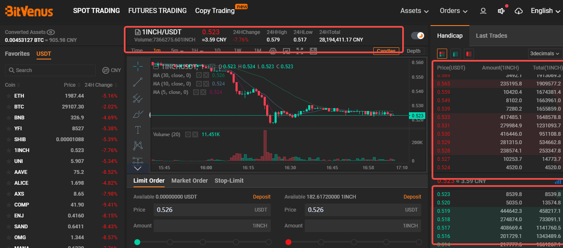Remove the MA 5 indicator

(203, 92)
